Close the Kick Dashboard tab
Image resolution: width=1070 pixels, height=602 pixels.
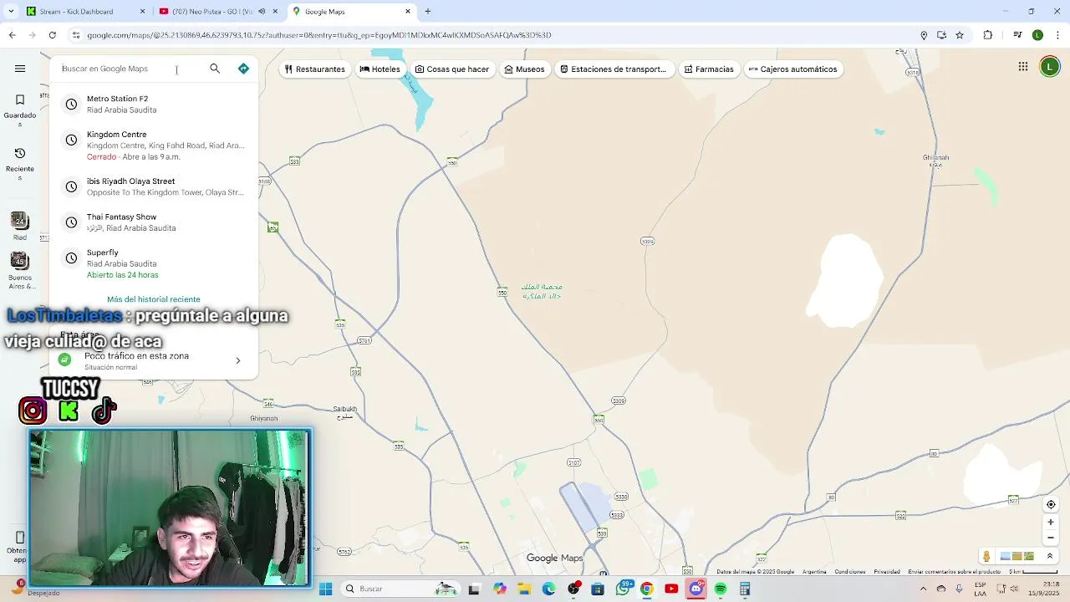pyautogui.click(x=142, y=12)
